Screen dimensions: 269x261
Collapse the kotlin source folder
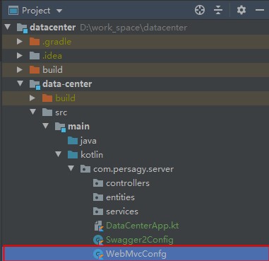(x=58, y=154)
